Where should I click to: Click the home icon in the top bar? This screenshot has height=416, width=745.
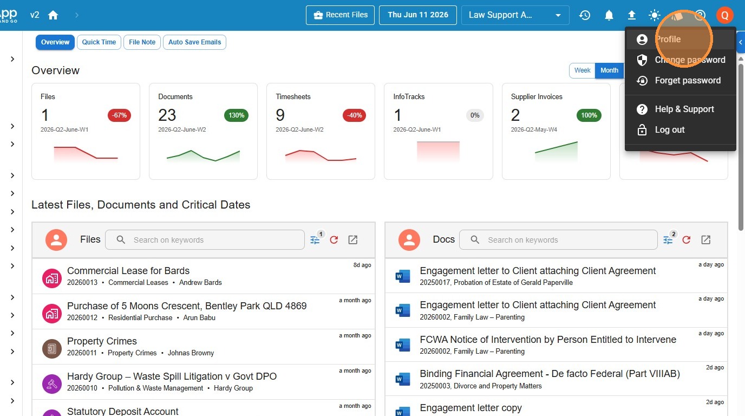pyautogui.click(x=53, y=15)
